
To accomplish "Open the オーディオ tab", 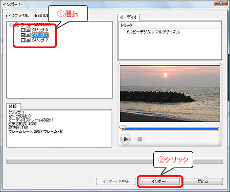I will pyautogui.click(x=128, y=17).
